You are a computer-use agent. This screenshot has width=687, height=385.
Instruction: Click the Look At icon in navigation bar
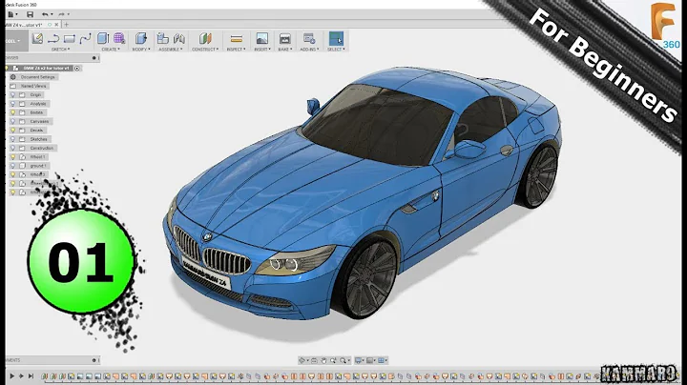314,360
